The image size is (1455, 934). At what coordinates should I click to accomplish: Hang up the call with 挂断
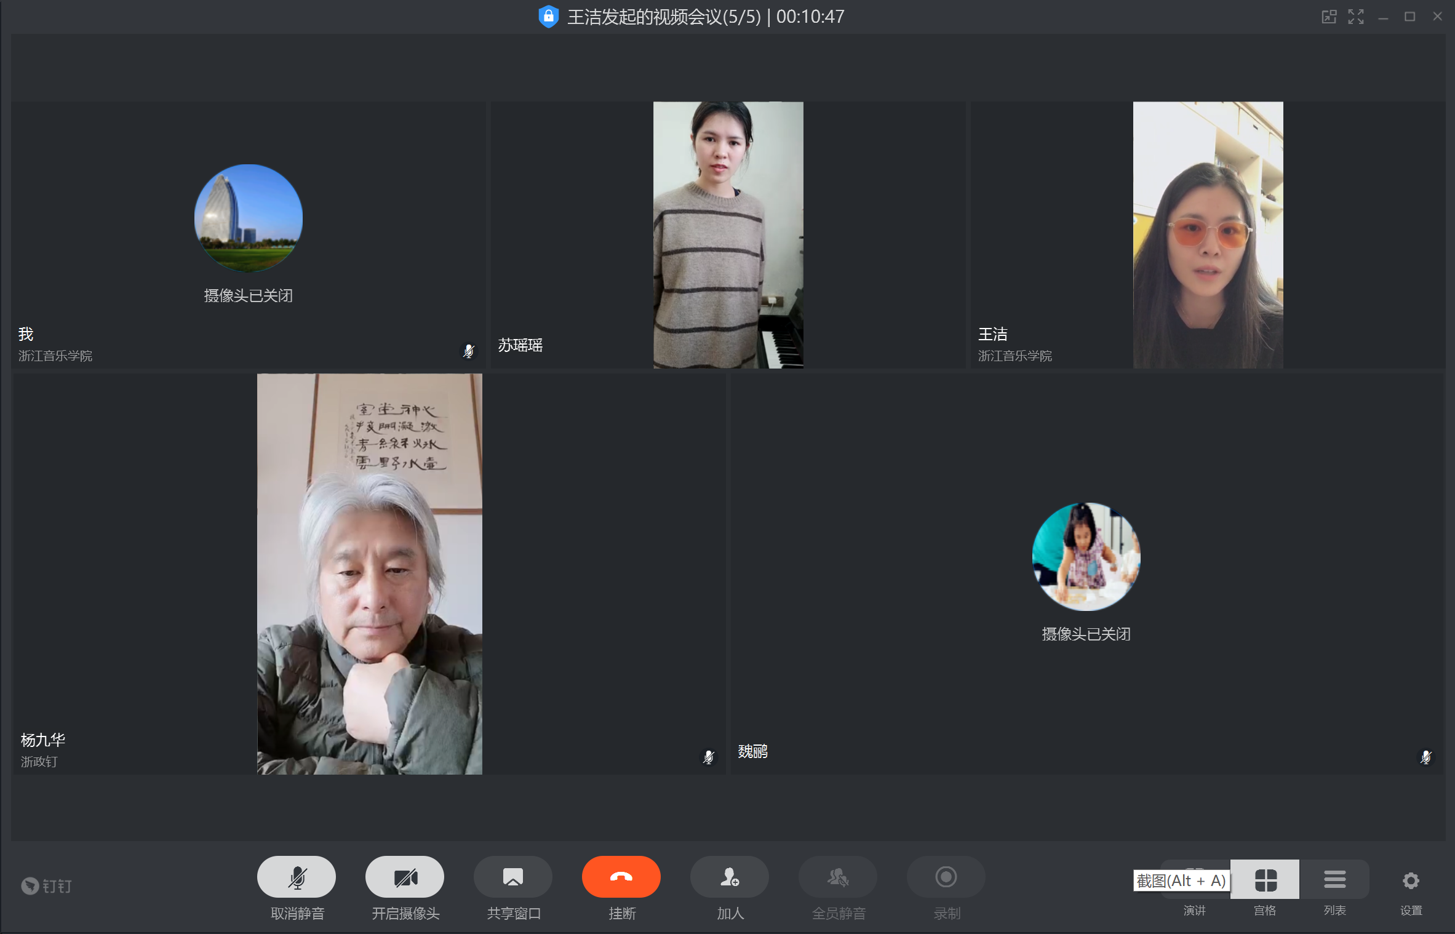click(x=621, y=876)
